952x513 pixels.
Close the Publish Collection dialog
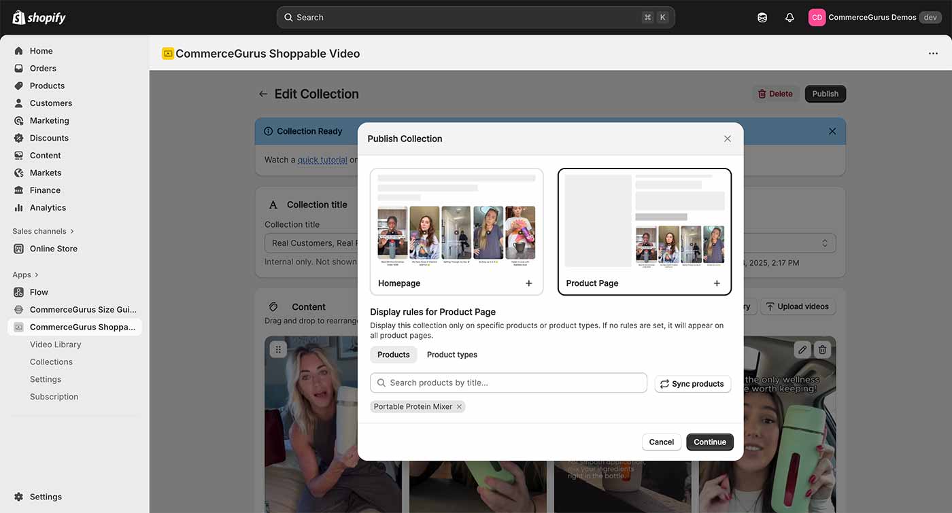(x=727, y=139)
